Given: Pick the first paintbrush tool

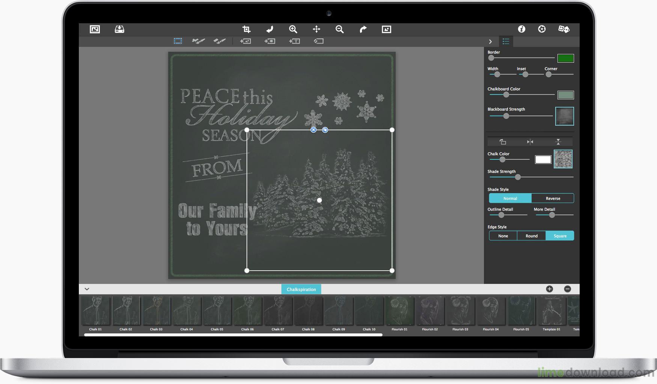Looking at the screenshot, I should click(x=198, y=41).
